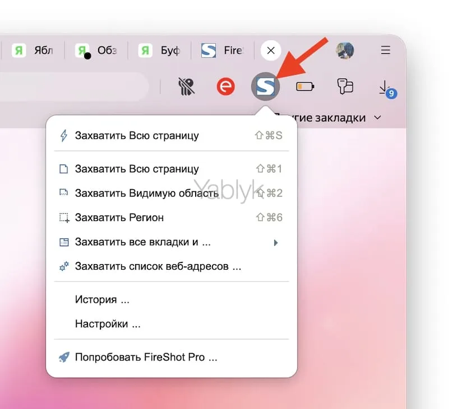Switch to the Fire browser tab
457x409 pixels.
(x=223, y=50)
